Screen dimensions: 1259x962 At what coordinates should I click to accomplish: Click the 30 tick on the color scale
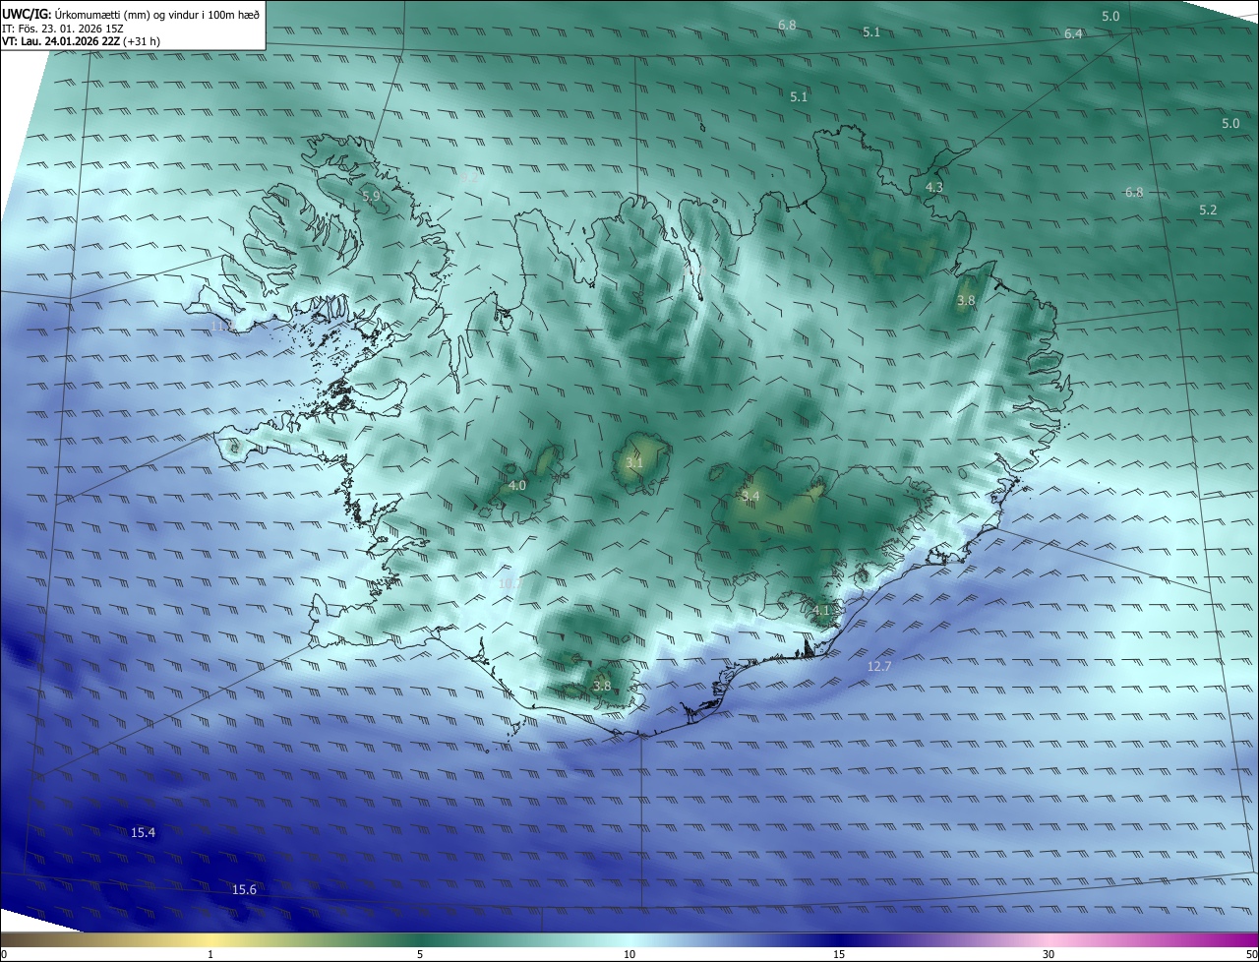pyautogui.click(x=1049, y=954)
